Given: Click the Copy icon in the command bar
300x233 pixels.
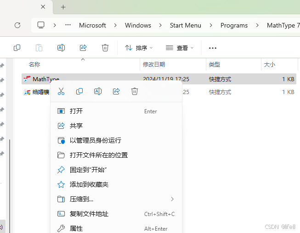Looking at the screenshot, I should click(x=17, y=48).
